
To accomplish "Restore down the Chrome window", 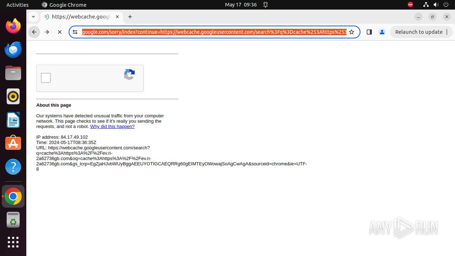I will point(433,17).
